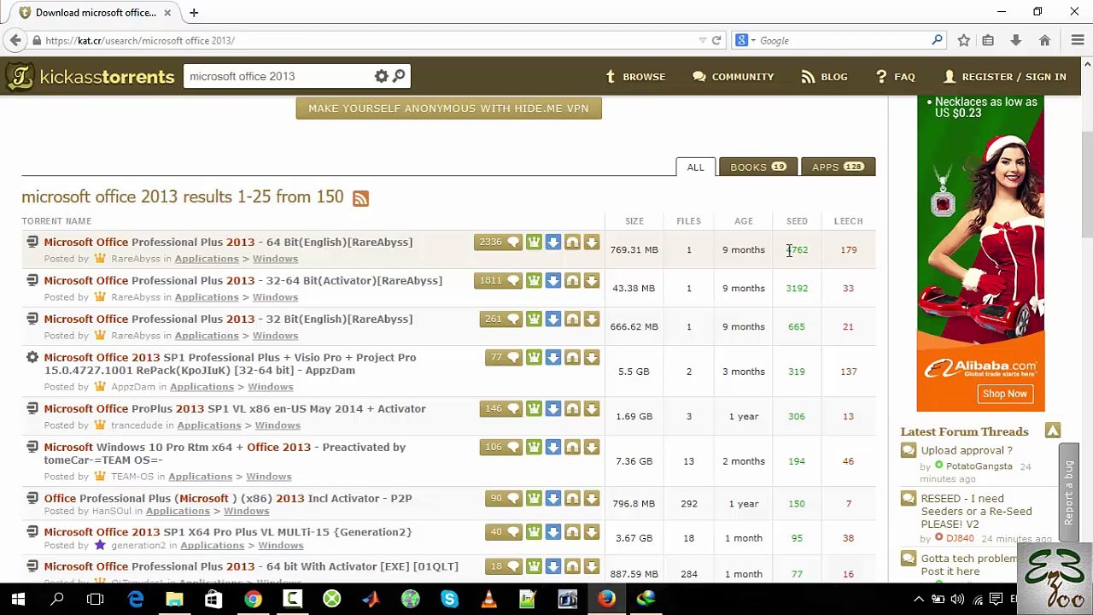Open Microsoft Office ProPlus 2013 SP1 VL x86 torrent

point(235,409)
